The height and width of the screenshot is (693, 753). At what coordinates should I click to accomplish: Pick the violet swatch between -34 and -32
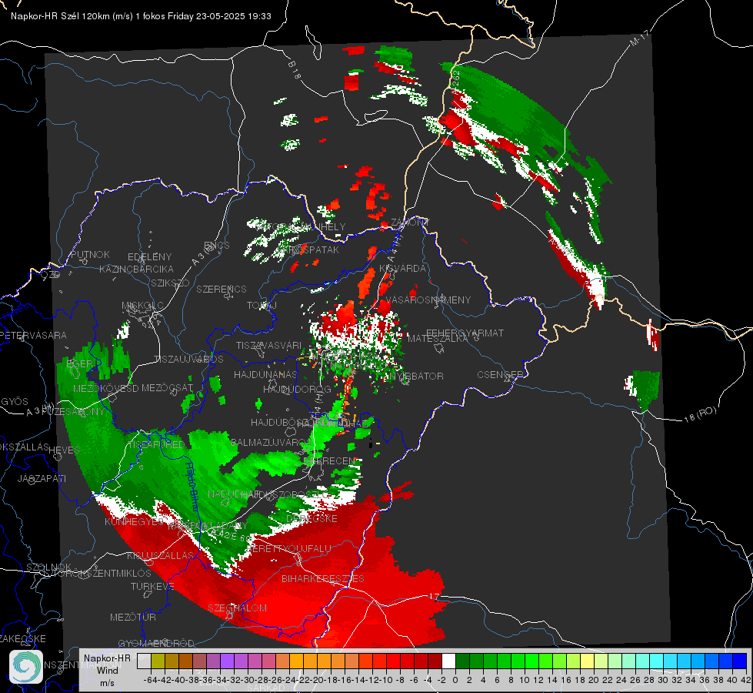pos(227,661)
